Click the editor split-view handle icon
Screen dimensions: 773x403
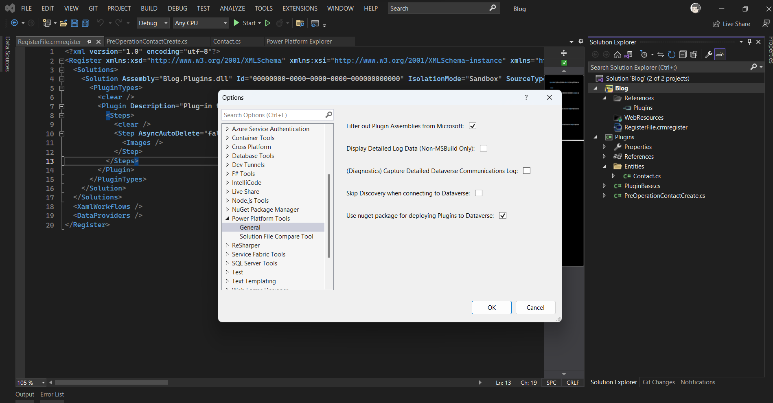click(x=564, y=53)
